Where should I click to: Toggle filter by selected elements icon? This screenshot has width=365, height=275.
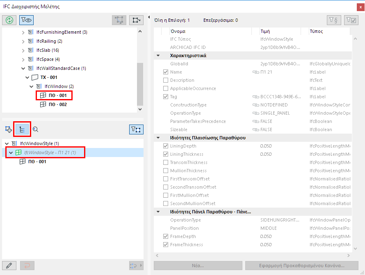(x=136, y=129)
